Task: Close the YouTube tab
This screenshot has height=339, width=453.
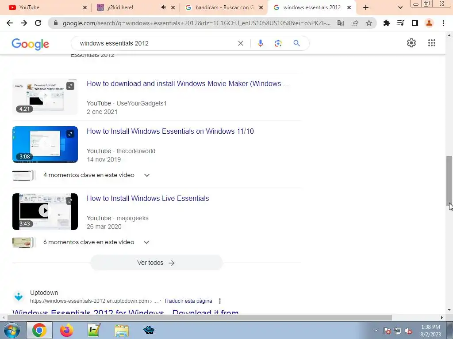Action: 85,8
